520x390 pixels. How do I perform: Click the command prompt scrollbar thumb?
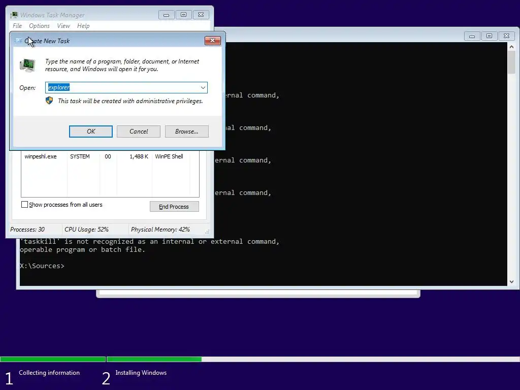click(511, 62)
